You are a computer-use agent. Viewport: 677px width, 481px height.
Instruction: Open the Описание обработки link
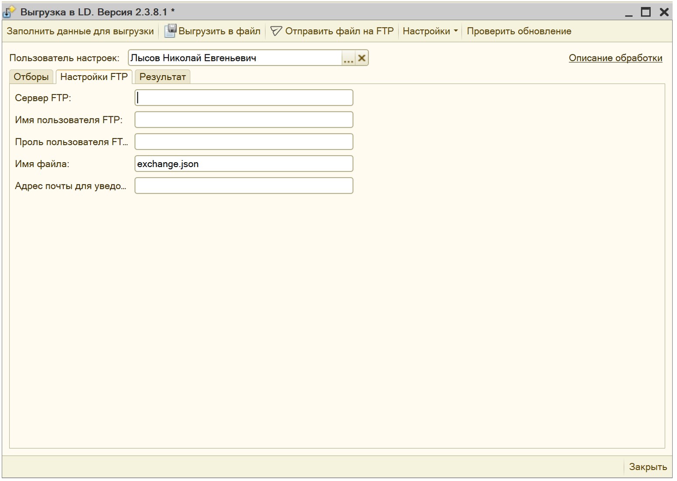point(615,58)
